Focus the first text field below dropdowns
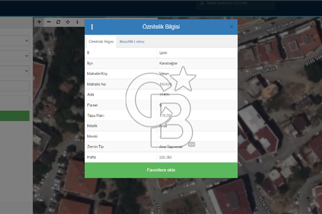Image resolution: width=322 pixels, height=214 pixels. click(x=14, y=86)
